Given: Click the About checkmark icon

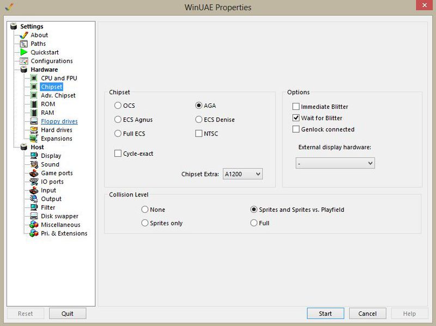Looking at the screenshot, I should click(24, 35).
